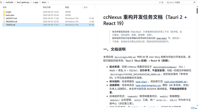Refresh the docs folder view
The height and width of the screenshot is (109, 198).
click(162, 2)
